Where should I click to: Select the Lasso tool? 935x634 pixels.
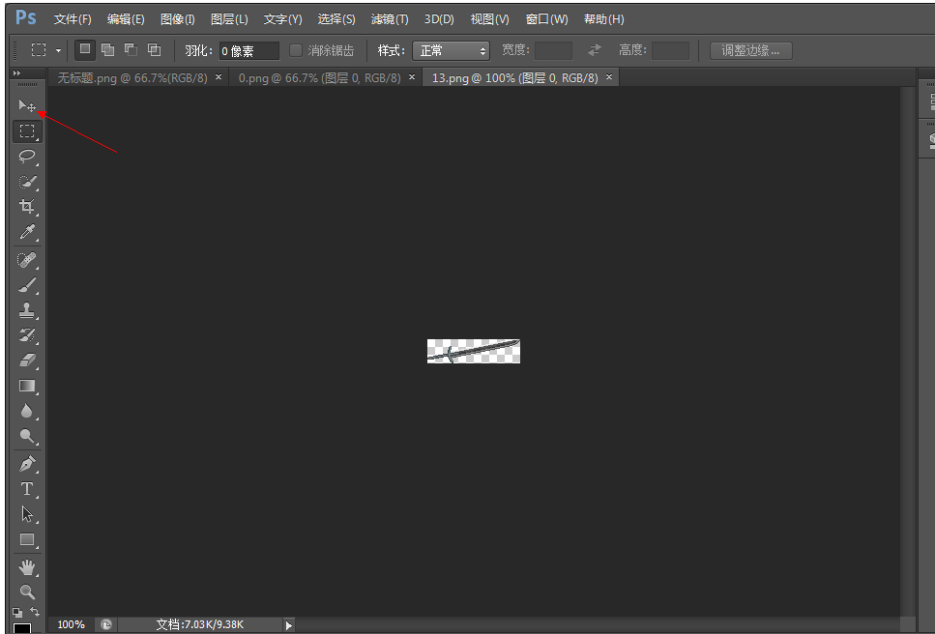click(x=26, y=156)
